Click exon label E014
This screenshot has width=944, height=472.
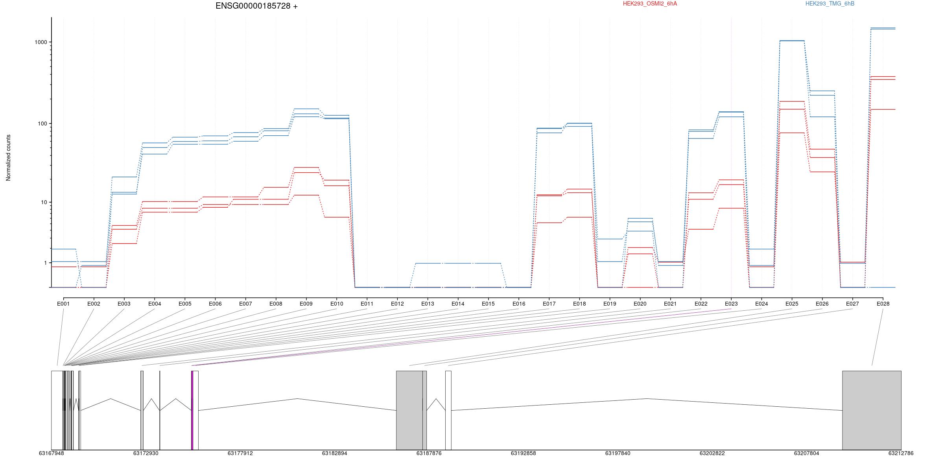(x=458, y=304)
